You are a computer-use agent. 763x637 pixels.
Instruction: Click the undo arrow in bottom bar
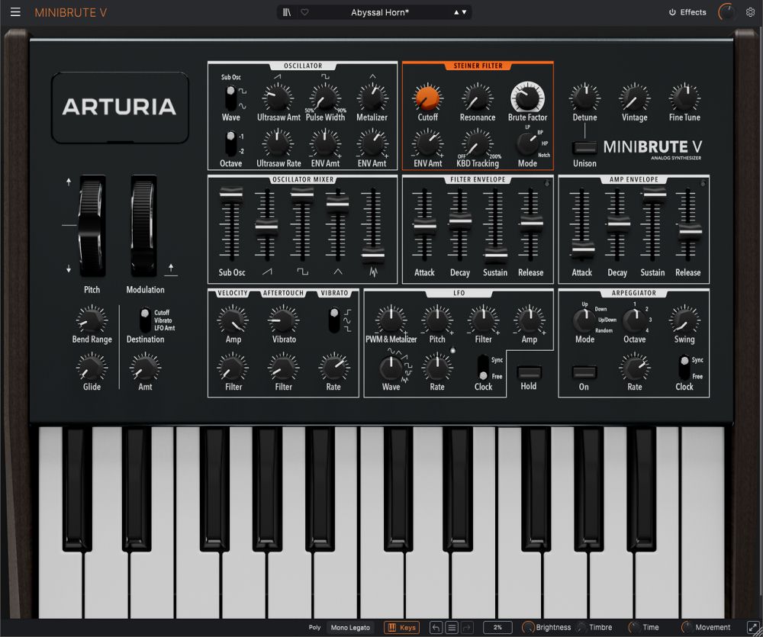tap(436, 628)
